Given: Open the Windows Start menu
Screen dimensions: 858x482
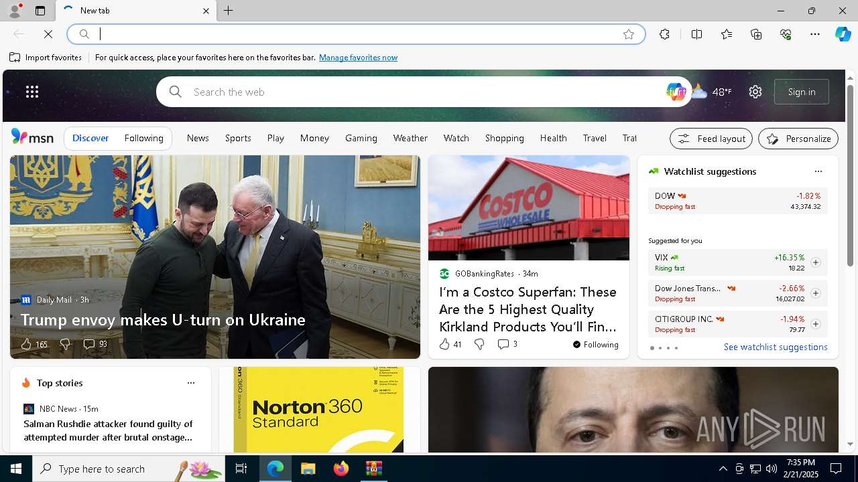Looking at the screenshot, I should 16,469.
